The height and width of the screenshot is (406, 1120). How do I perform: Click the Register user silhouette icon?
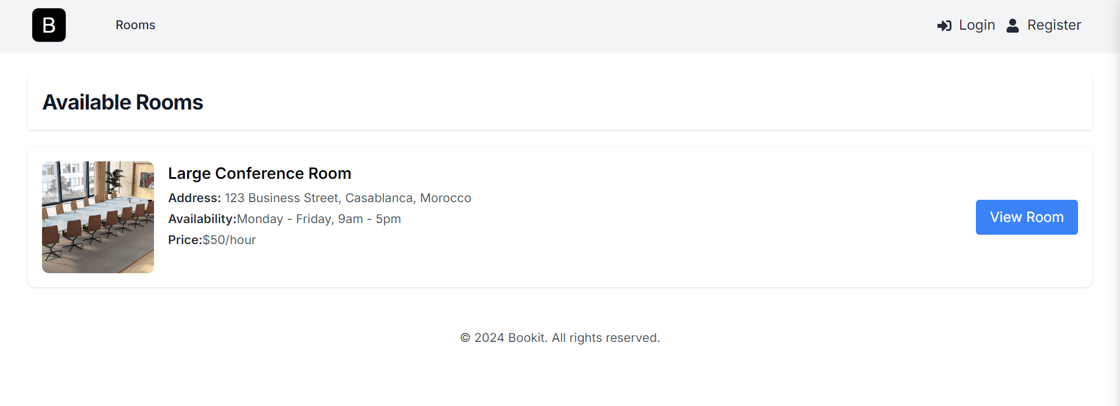click(x=1013, y=26)
